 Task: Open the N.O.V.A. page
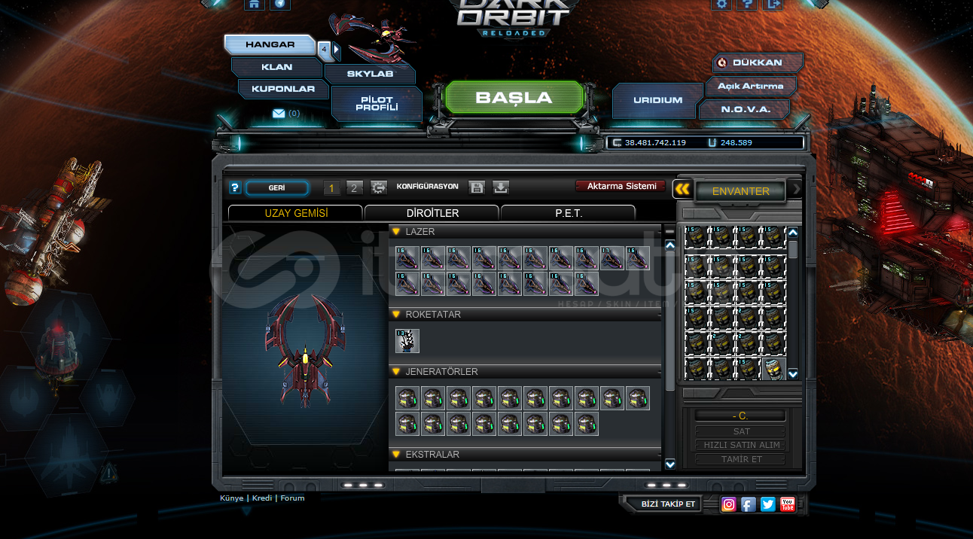pos(744,109)
